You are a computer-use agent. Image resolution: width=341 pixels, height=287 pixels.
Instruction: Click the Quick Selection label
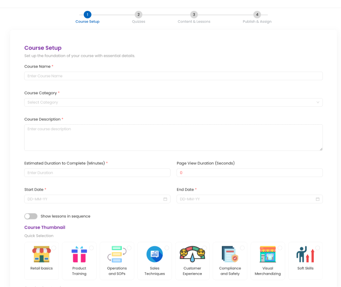click(x=39, y=236)
